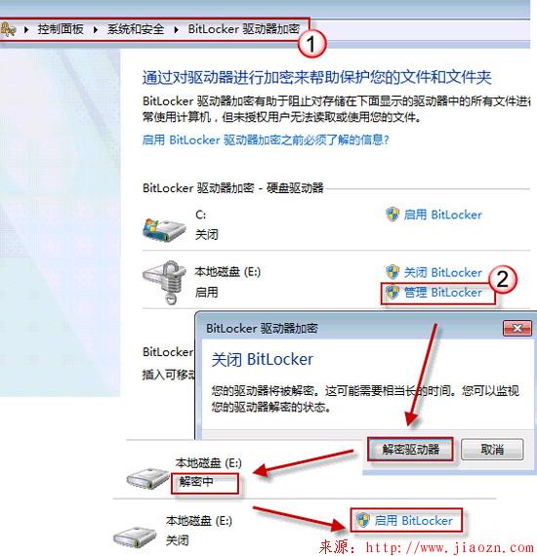
Task: Click the padlocked drive E: icon
Action: pyautogui.click(x=165, y=283)
